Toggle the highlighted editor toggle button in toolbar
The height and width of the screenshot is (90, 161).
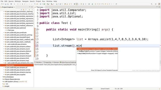[76, 4]
